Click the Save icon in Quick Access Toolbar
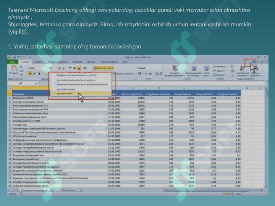The height and width of the screenshot is (206, 275). tap(14, 57)
